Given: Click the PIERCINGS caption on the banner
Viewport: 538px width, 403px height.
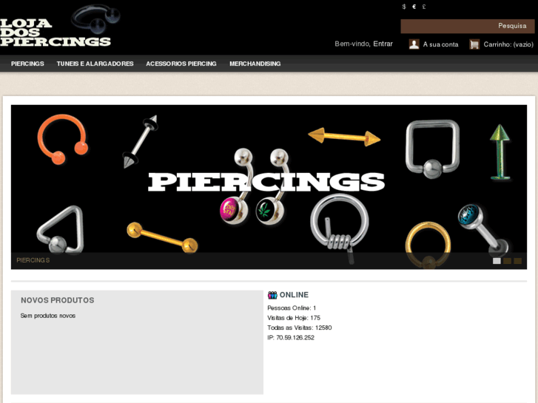Looking at the screenshot, I should [x=33, y=260].
